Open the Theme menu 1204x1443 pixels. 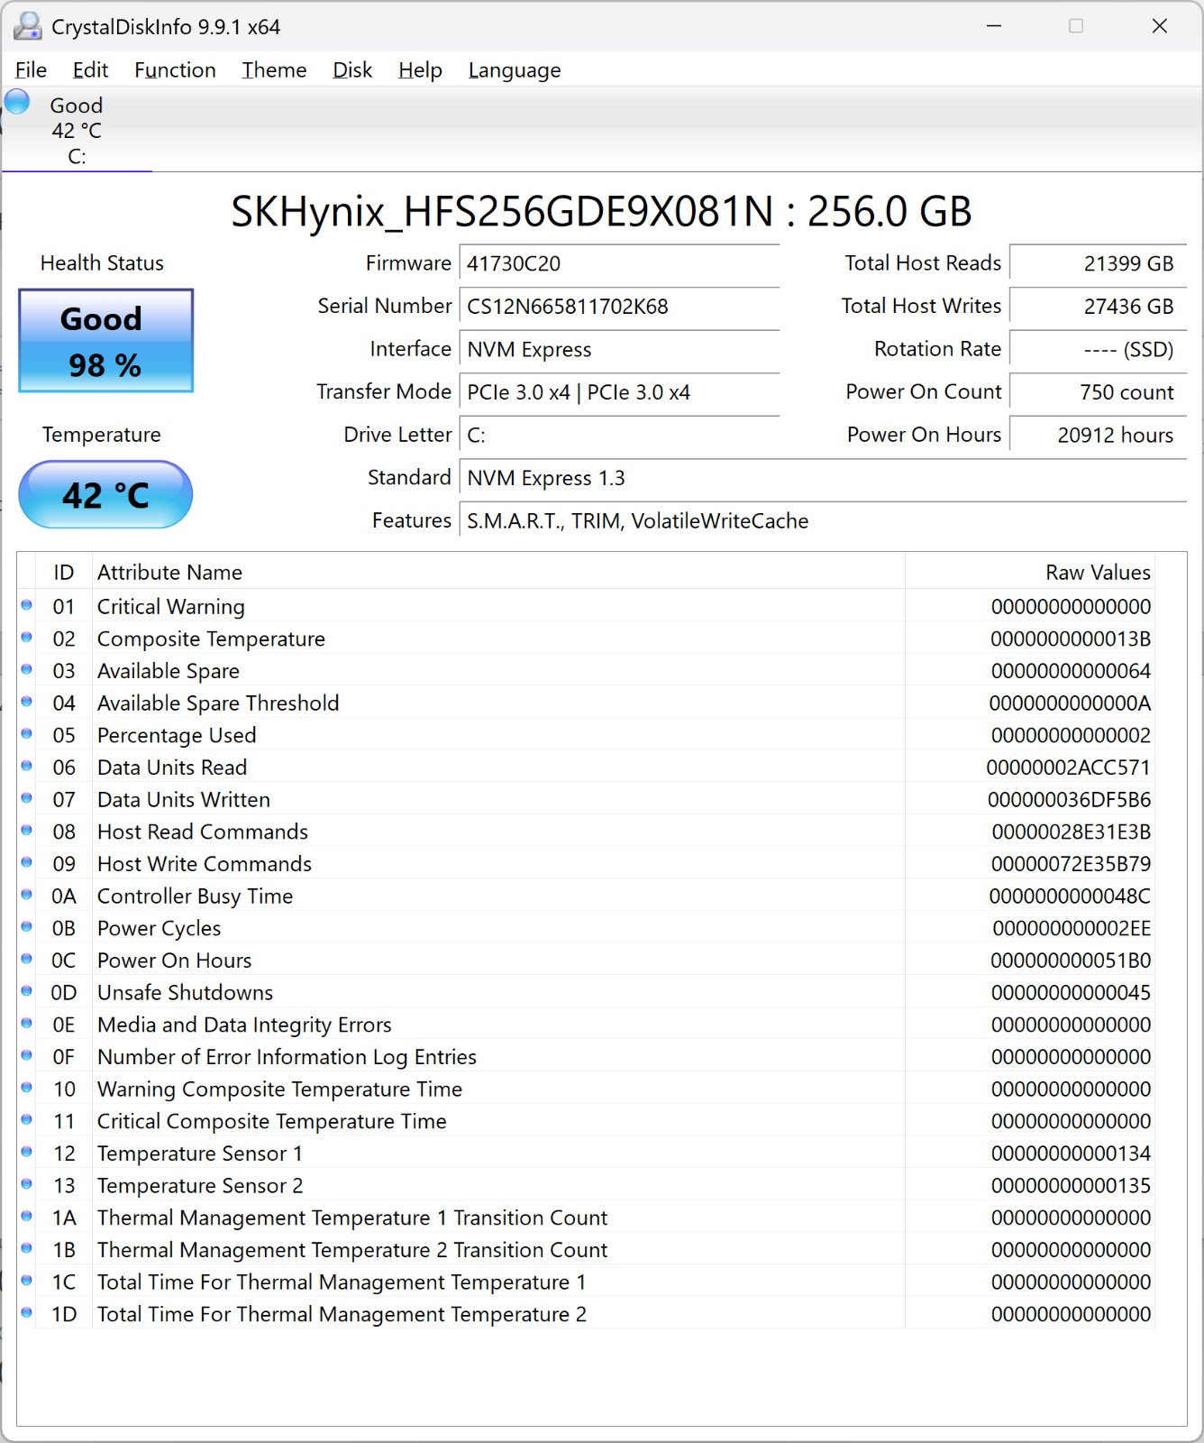pyautogui.click(x=274, y=69)
